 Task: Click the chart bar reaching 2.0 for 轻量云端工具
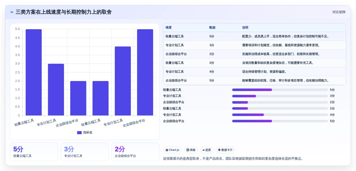coord(100,98)
